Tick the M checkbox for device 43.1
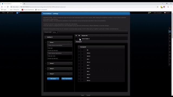 point(82,59)
